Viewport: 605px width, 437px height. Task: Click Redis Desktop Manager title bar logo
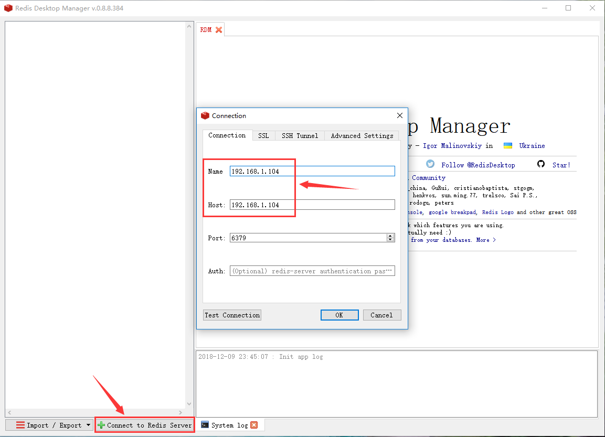(x=8, y=8)
